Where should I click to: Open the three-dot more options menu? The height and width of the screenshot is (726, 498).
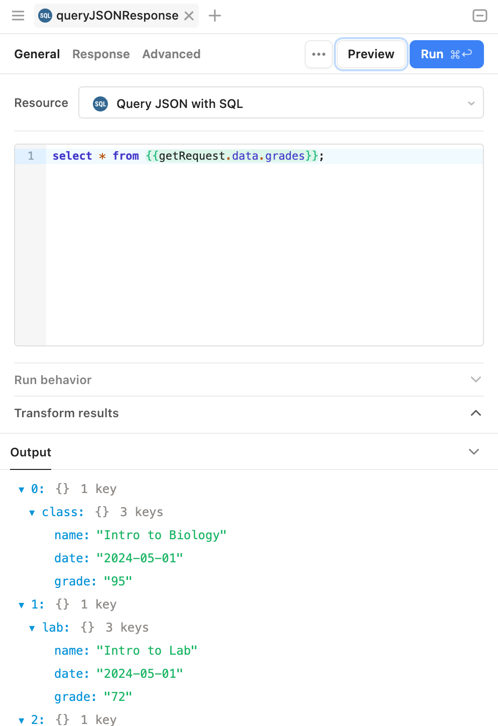[x=319, y=54]
